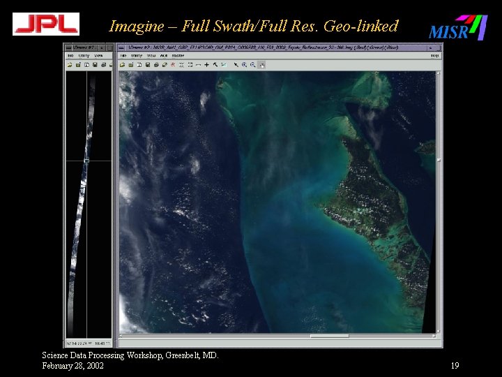The width and height of the screenshot is (502, 377).
Task: Open View menu in Viewer #1
Action: coord(98,56)
